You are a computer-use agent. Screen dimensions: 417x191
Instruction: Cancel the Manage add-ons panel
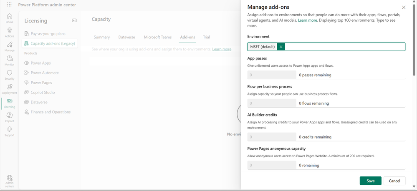[x=394, y=181]
